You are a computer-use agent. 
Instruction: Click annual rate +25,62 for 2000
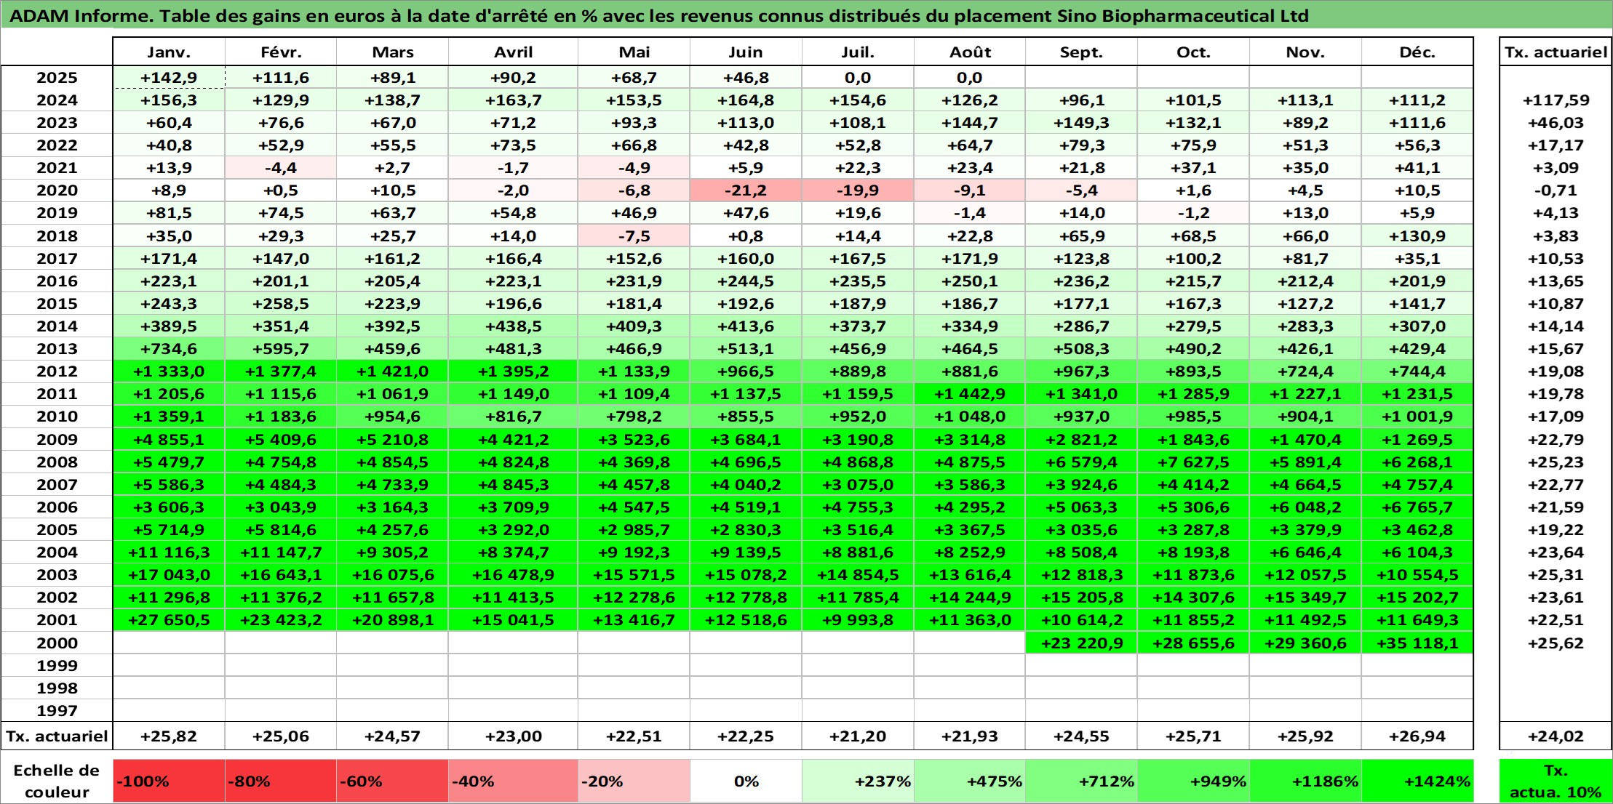click(1556, 643)
